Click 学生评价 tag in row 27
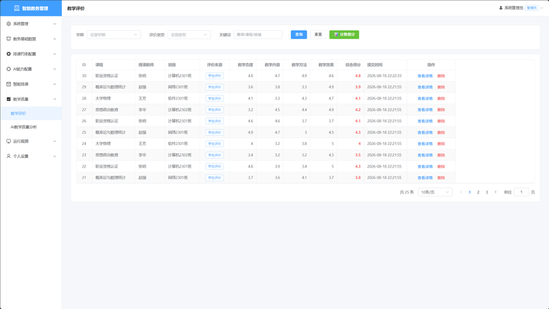 (x=214, y=110)
